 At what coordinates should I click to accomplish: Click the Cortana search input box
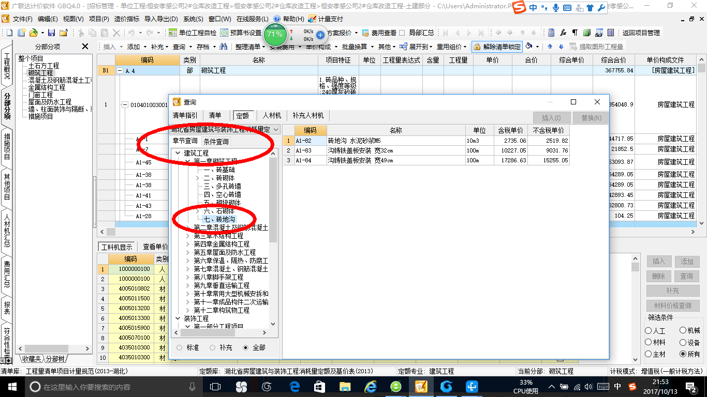[113, 386]
